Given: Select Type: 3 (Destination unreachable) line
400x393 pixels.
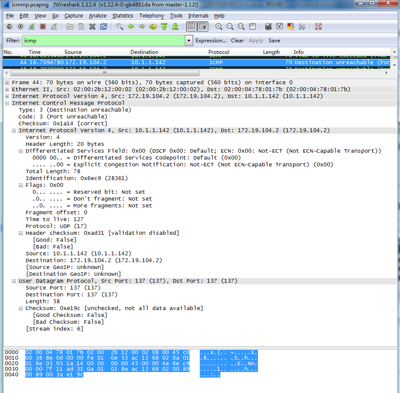Looking at the screenshot, I should coord(75,110).
